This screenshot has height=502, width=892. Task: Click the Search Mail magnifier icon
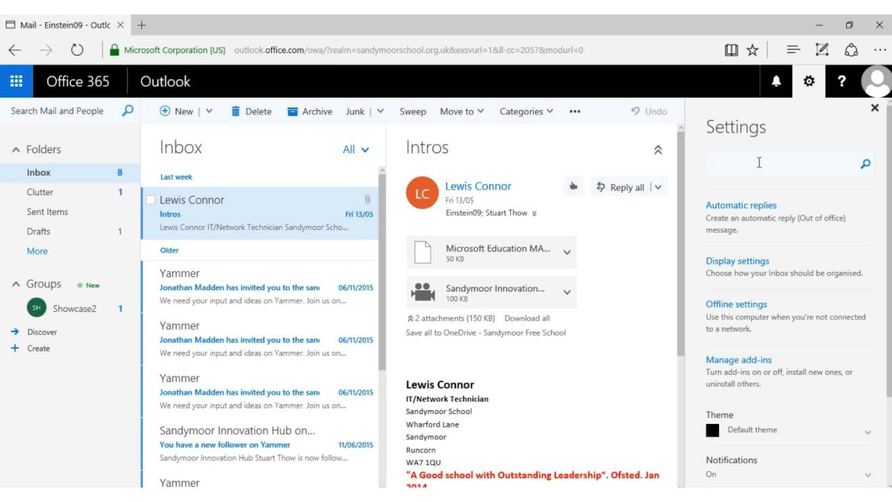128,110
